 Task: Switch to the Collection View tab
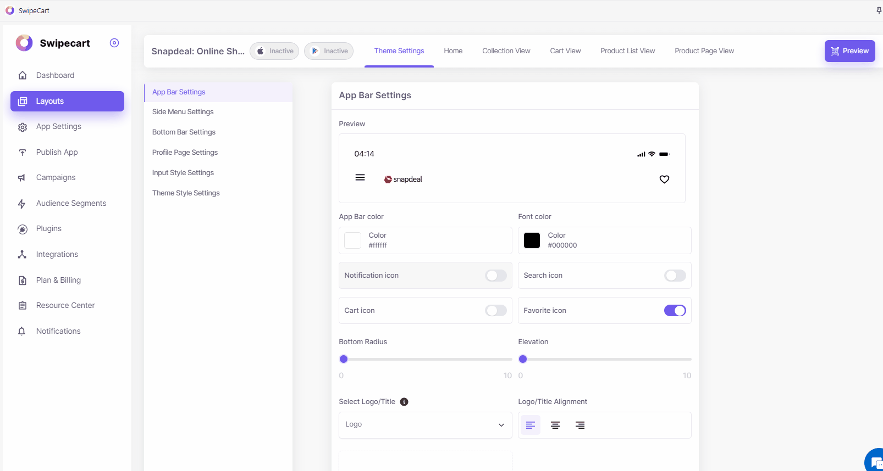pyautogui.click(x=506, y=51)
